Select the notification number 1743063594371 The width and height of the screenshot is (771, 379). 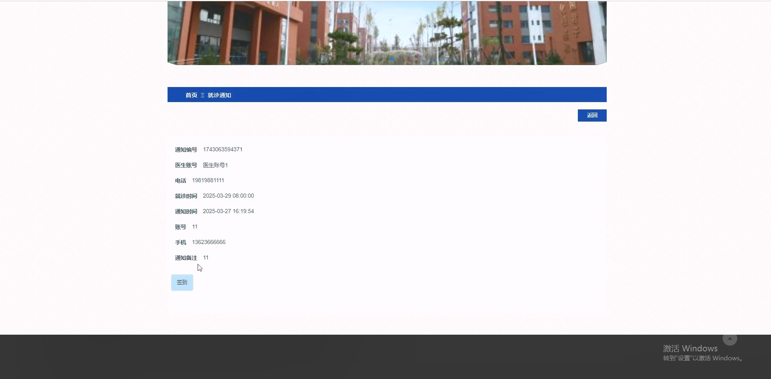(x=223, y=150)
